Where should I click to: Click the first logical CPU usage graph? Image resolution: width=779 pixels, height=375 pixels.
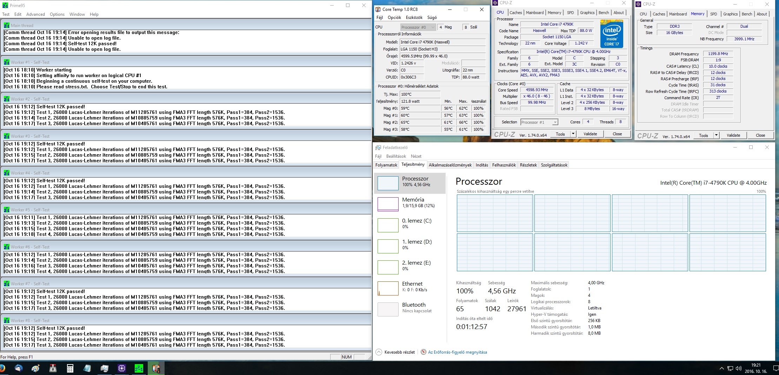point(495,213)
